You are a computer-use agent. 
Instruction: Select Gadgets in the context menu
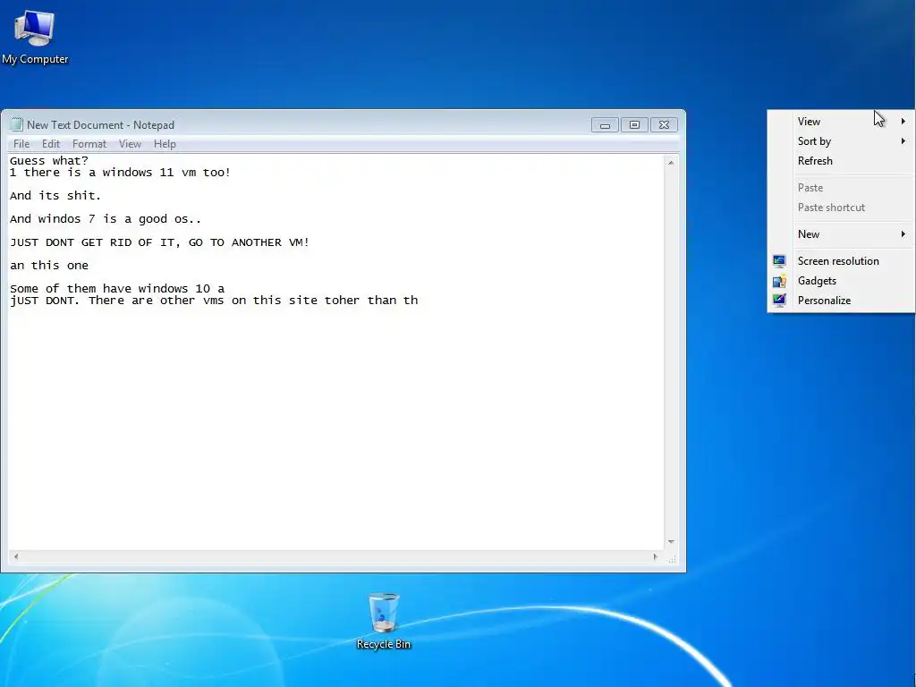(841, 281)
